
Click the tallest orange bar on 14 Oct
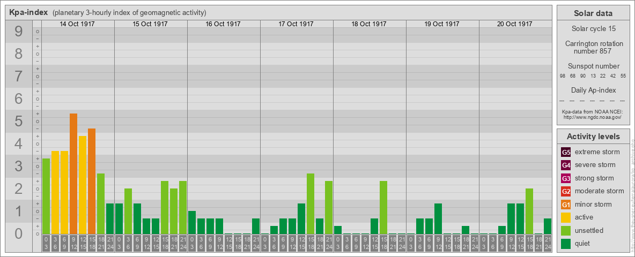[x=73, y=174]
